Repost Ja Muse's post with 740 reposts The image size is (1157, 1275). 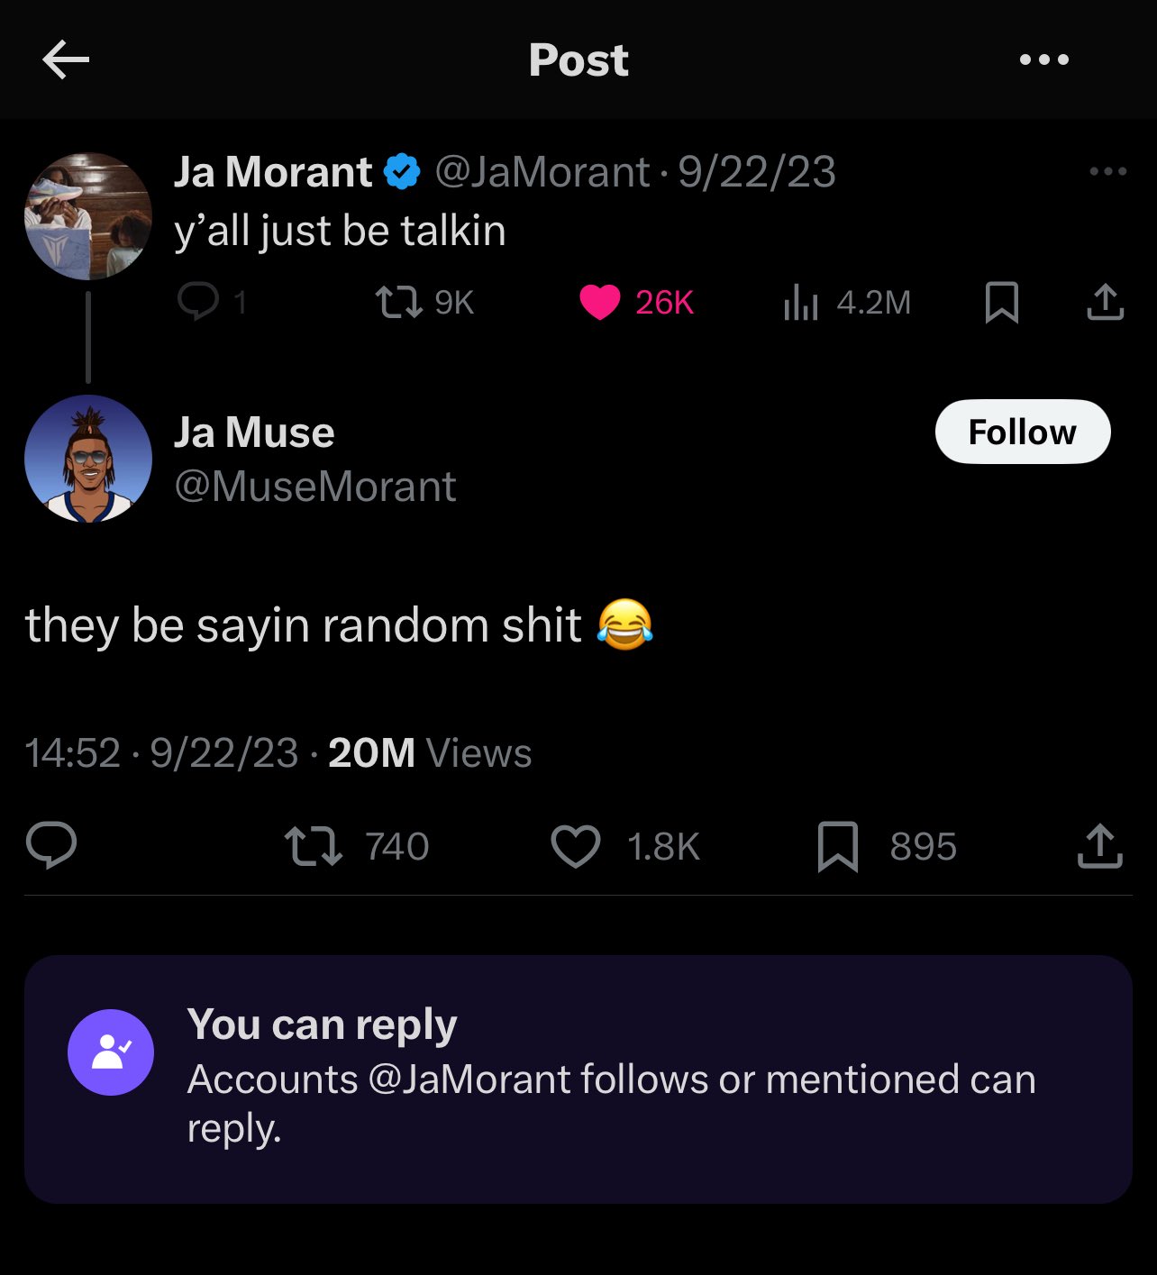(313, 846)
